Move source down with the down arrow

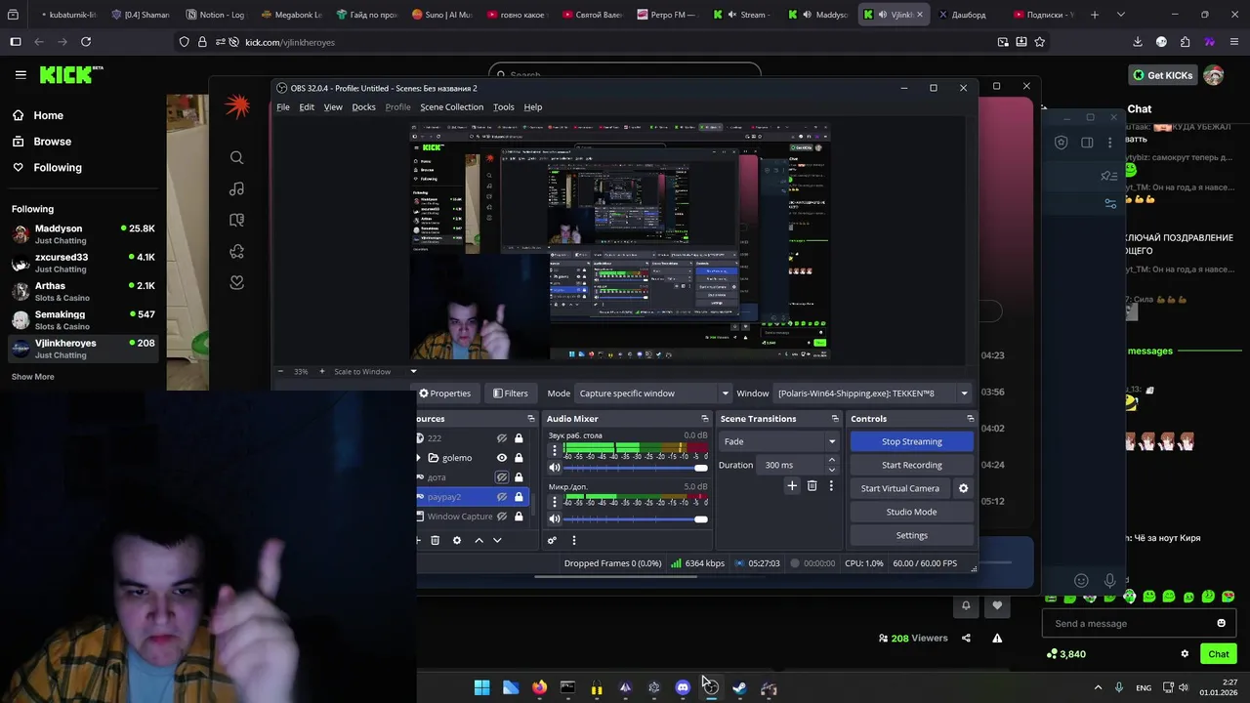pos(497,540)
